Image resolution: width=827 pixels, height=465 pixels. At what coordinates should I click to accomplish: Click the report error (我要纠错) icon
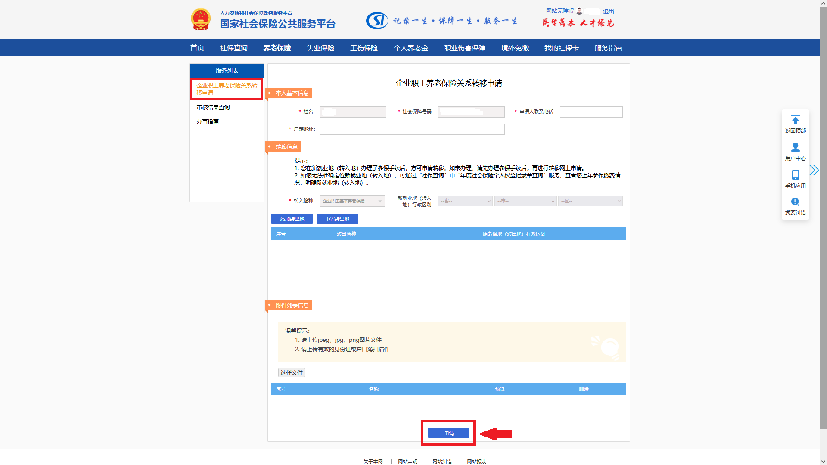tap(795, 202)
